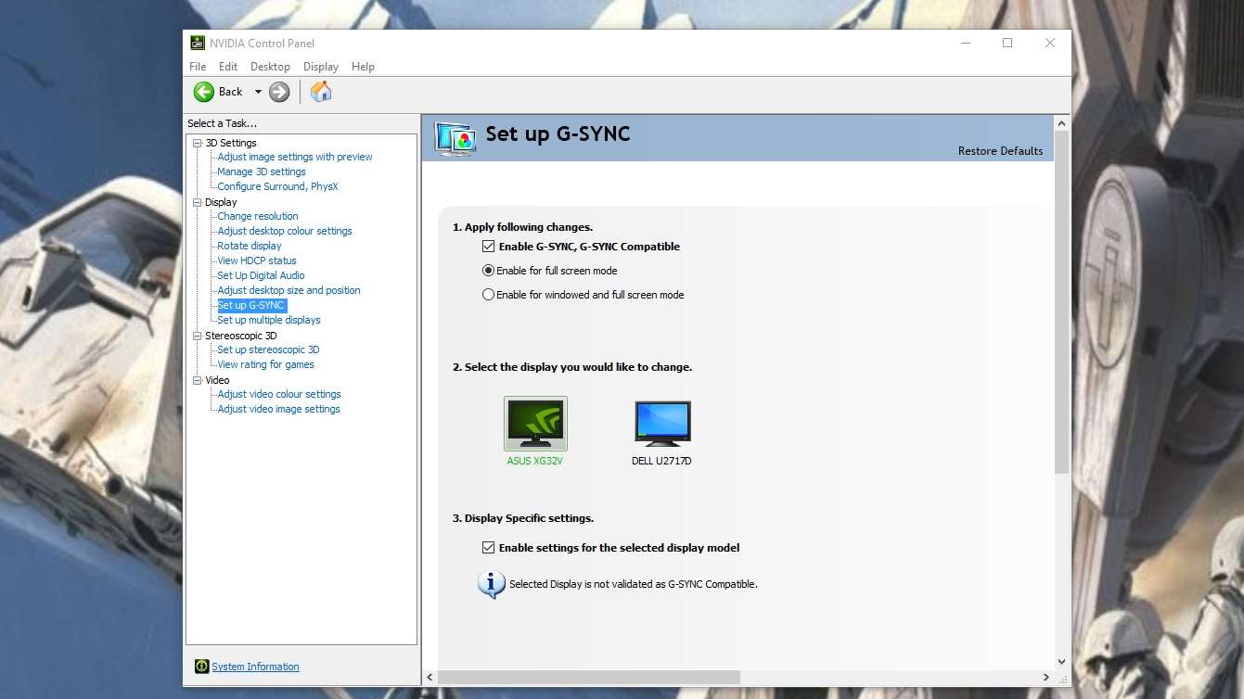Open the Help menu
Image resolution: width=1244 pixels, height=699 pixels.
[363, 67]
